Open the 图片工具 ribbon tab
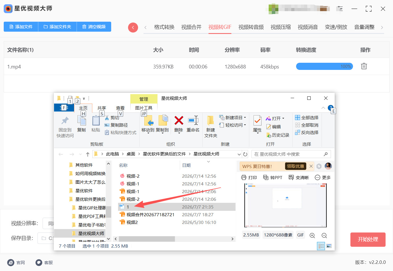This screenshot has height=271, width=393. tap(144, 108)
